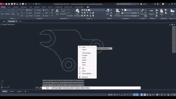Insert a Table
176x99 pixels.
pyautogui.click(x=70, y=16)
